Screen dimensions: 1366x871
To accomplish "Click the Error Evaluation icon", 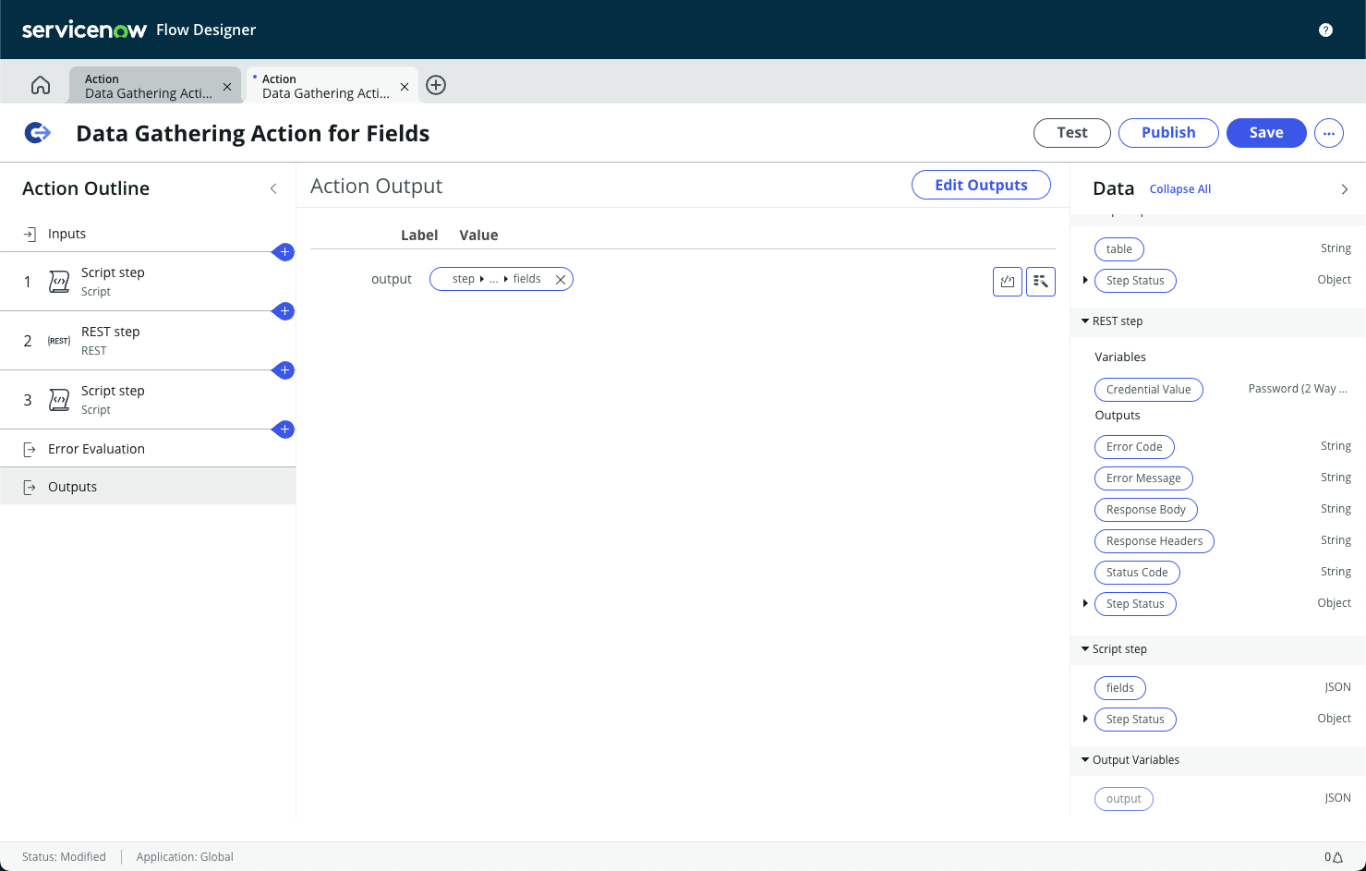I will [x=30, y=449].
